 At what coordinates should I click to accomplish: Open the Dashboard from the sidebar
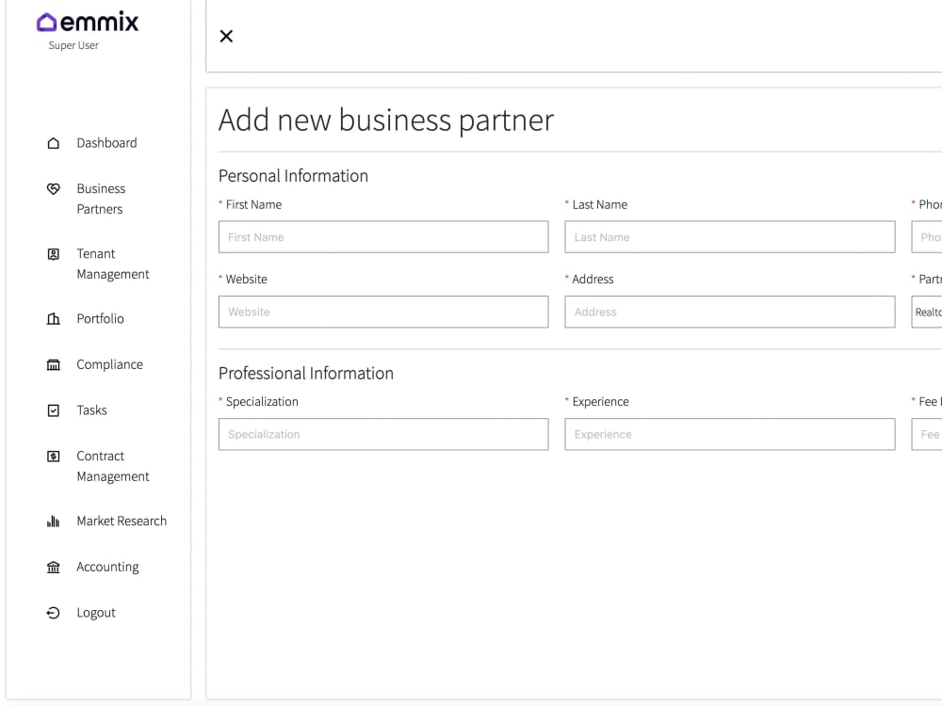pyautogui.click(x=54, y=142)
